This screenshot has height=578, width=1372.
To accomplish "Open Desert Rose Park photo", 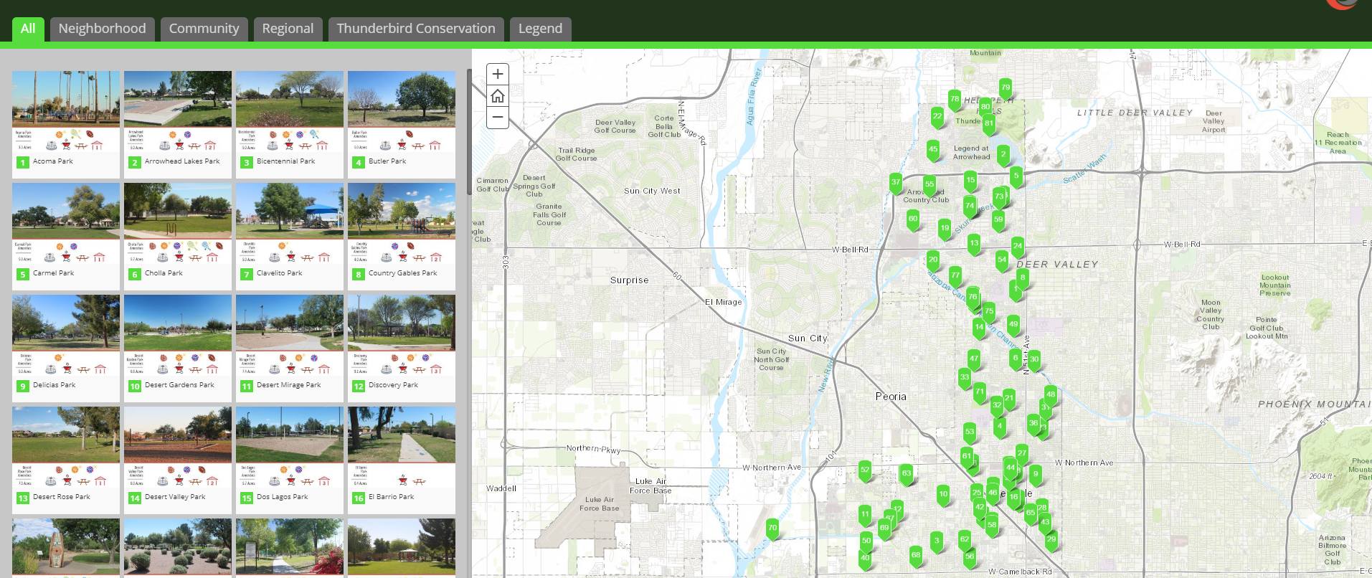I will point(66,435).
